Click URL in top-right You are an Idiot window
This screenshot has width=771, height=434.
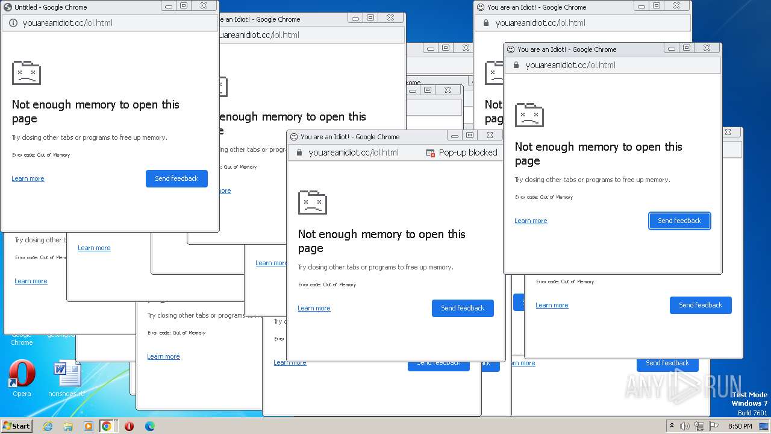540,23
